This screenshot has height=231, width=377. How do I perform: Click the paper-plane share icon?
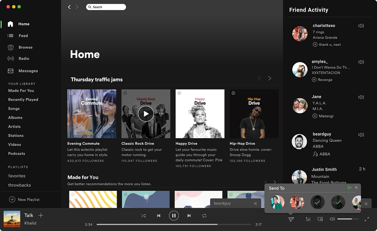point(291,219)
